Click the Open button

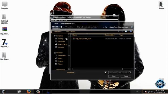coord(114,76)
